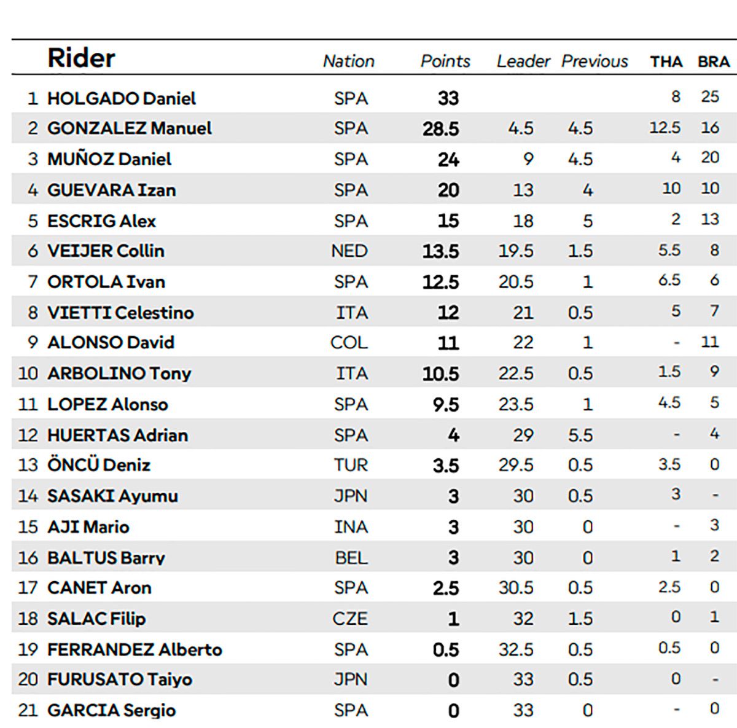The image size is (737, 728).
Task: Select rider VEIJER Collin
Action: click(106, 251)
